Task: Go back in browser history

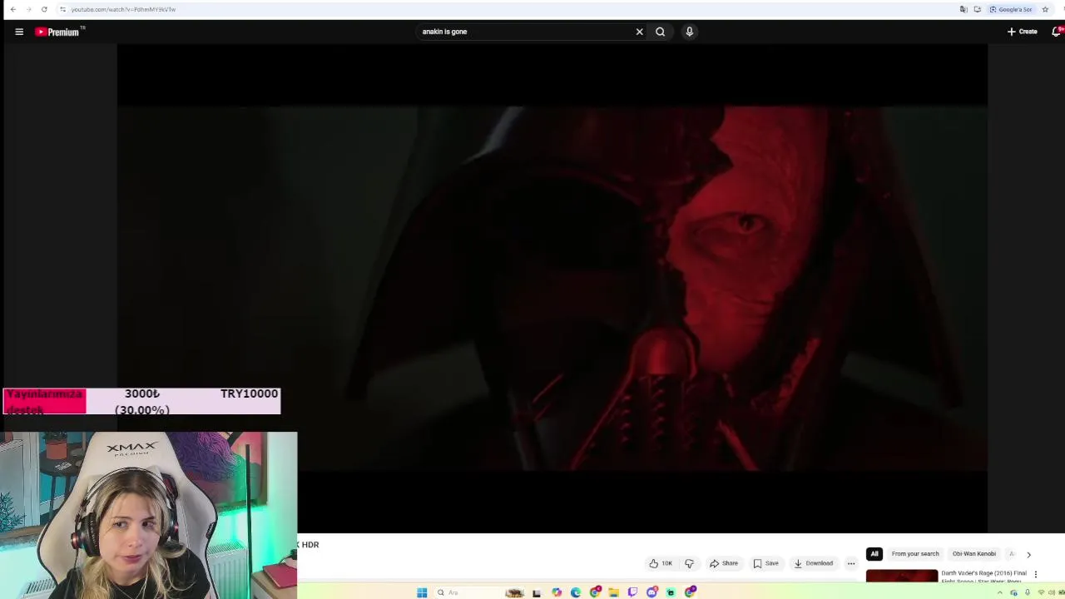Action: tap(12, 9)
